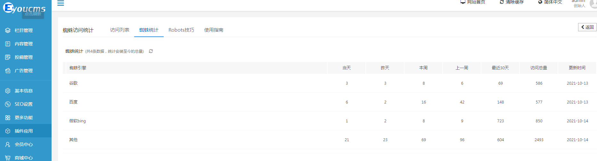597x161 pixels.
Task: Open 投稿管理 via its edit icon
Action: pos(8,57)
